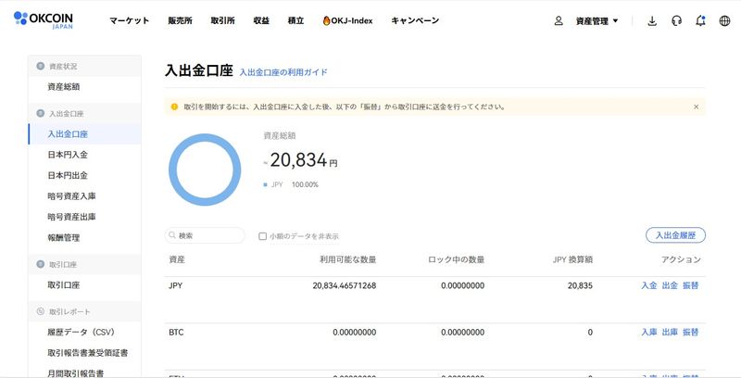Open the user account profile icon
This screenshot has width=741, height=378.
(x=558, y=20)
